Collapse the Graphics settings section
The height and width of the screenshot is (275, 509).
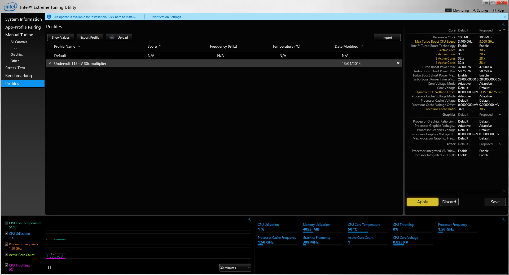[x=500, y=115]
